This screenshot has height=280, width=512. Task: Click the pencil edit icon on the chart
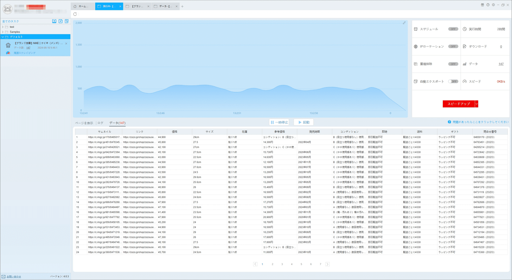coord(404,23)
